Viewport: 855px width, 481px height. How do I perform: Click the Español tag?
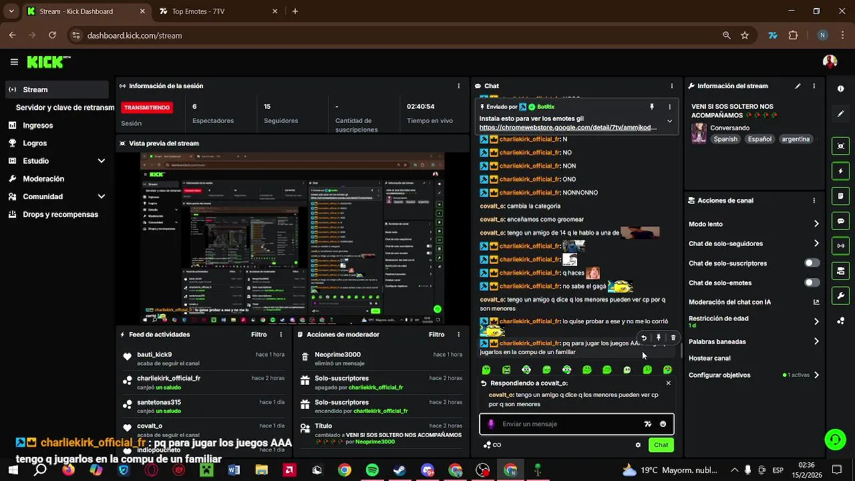click(759, 140)
